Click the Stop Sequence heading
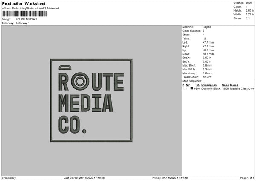This screenshot has width=256, height=181. (x=192, y=81)
